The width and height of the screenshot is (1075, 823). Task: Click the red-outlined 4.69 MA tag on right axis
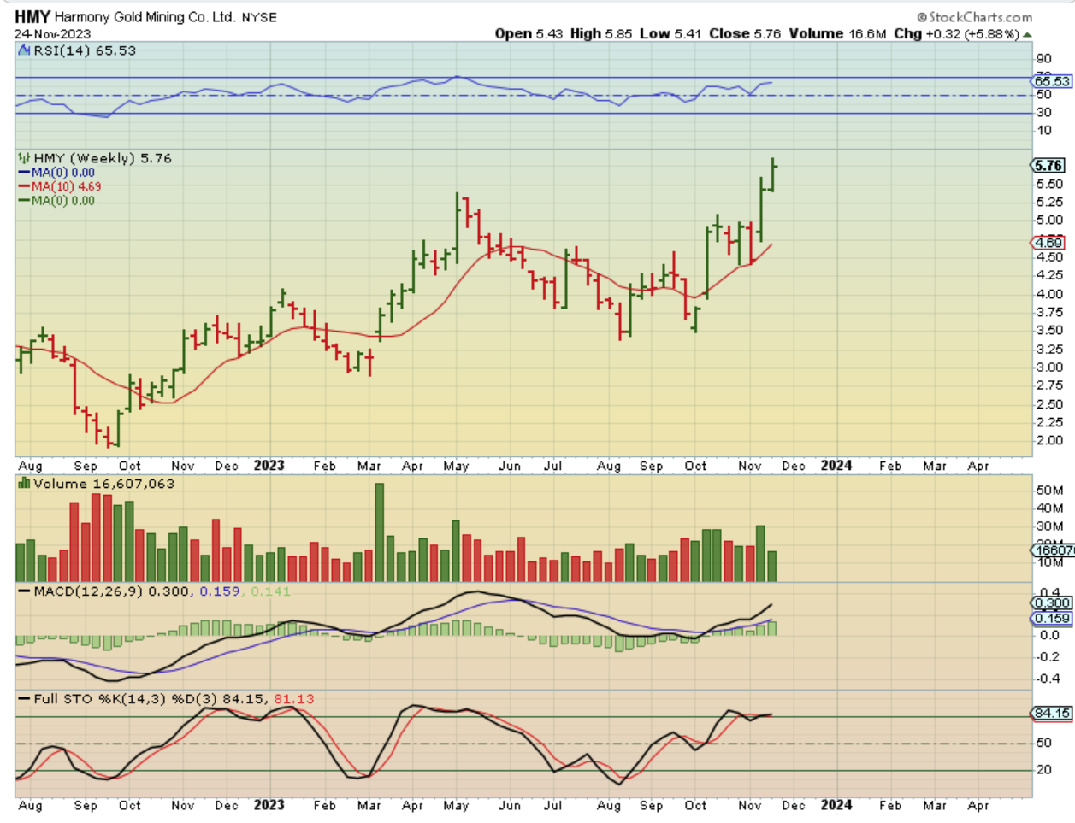(1048, 244)
